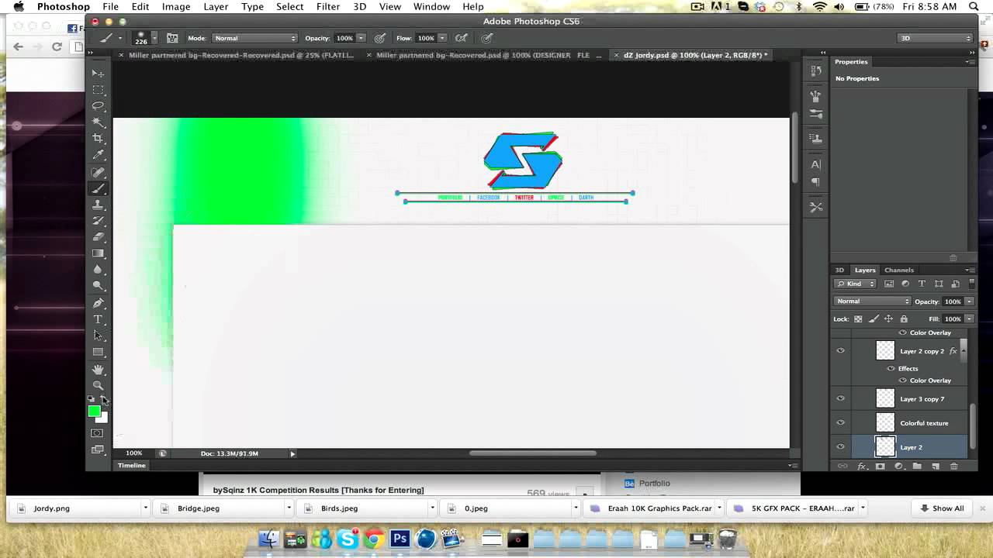Open the layer blend mode dropdown
The width and height of the screenshot is (993, 558).
point(873,301)
